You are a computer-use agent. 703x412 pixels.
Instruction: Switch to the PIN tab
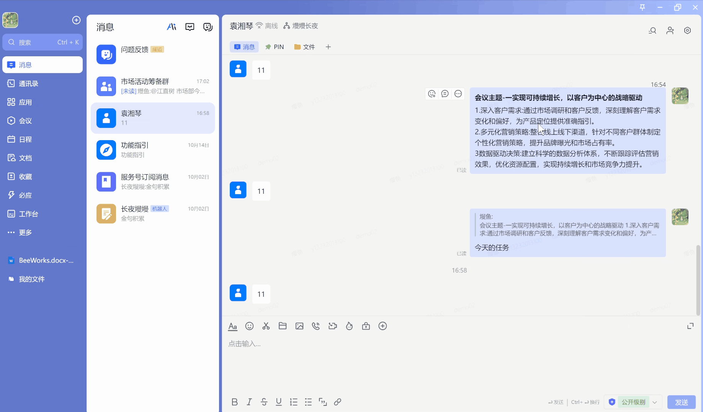[x=275, y=47]
